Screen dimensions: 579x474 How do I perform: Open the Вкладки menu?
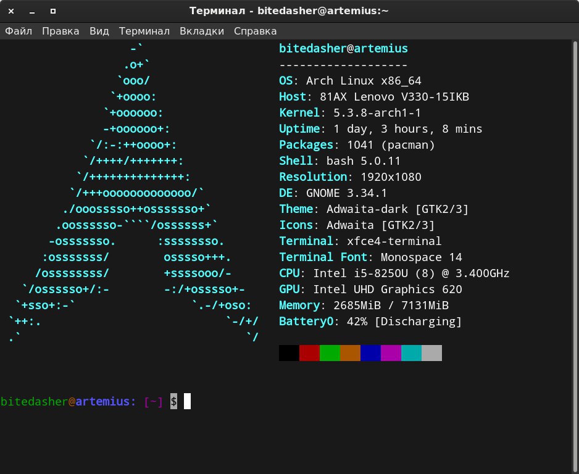click(202, 31)
